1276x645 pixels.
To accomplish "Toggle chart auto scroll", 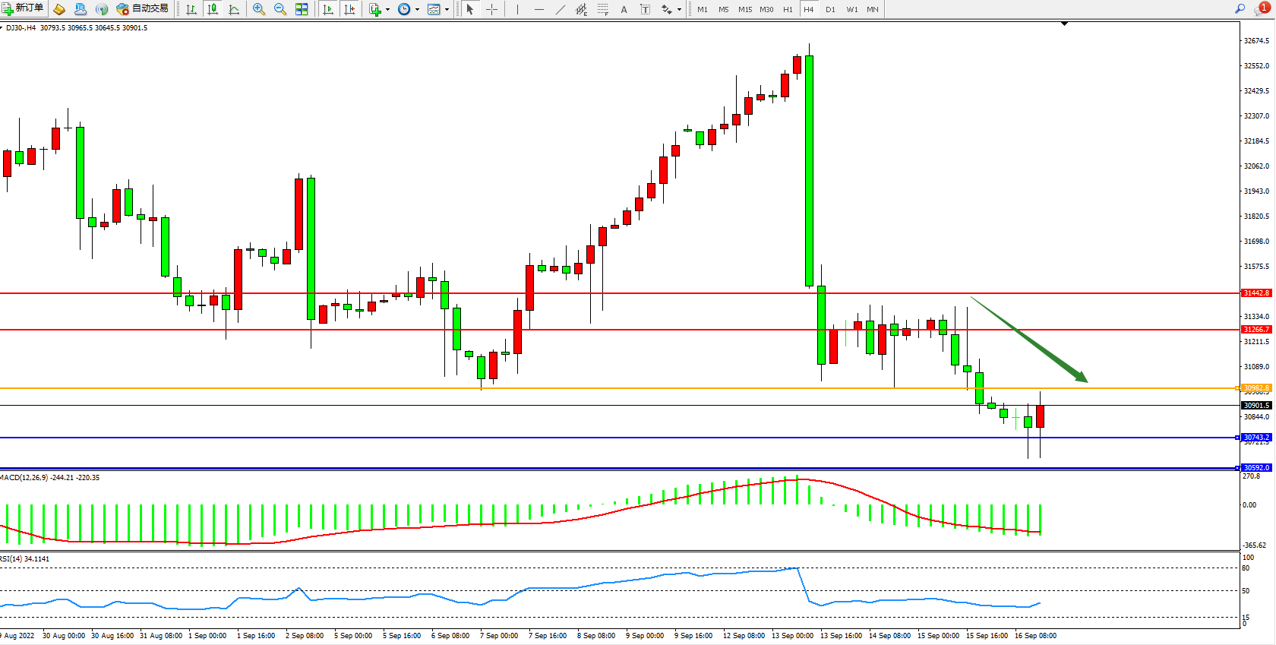I will point(328,9).
